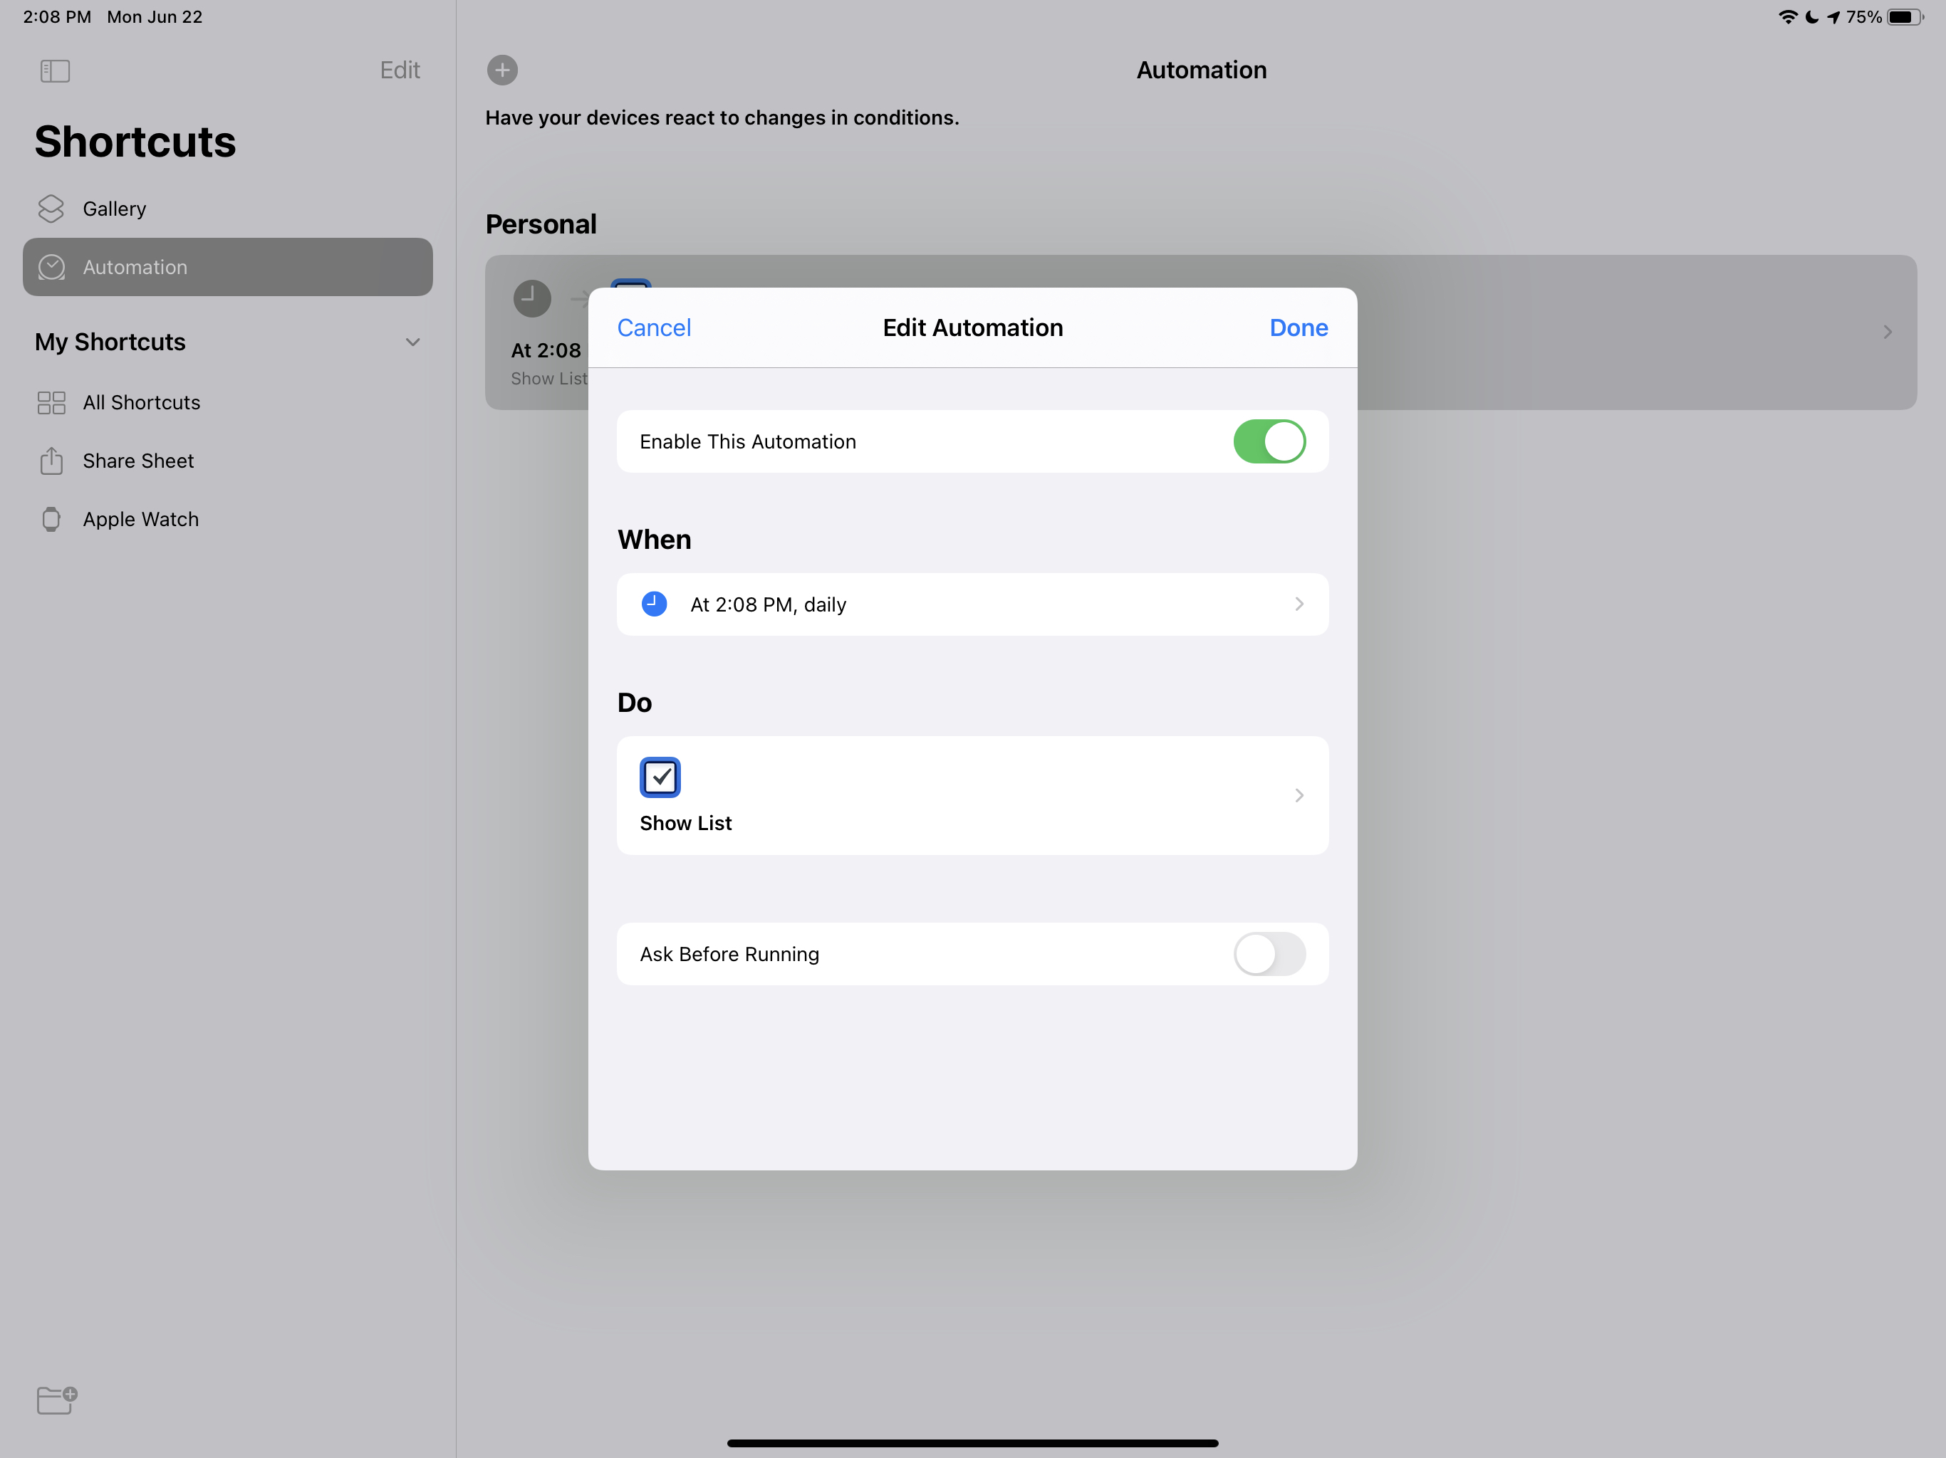
Task: Click the blue clock icon beside the trigger time
Action: [x=654, y=604]
